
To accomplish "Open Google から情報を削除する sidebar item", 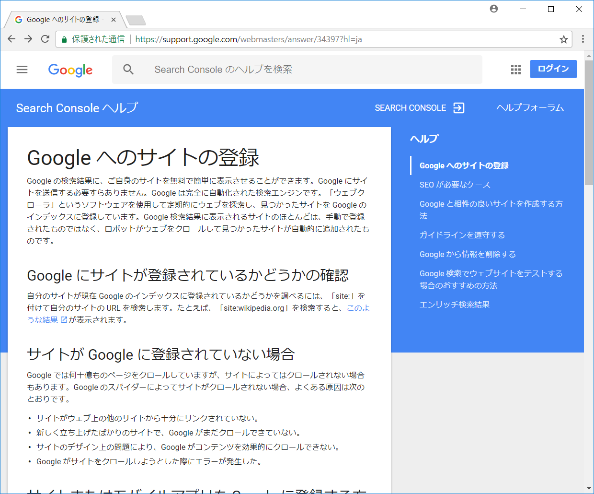I will (468, 254).
